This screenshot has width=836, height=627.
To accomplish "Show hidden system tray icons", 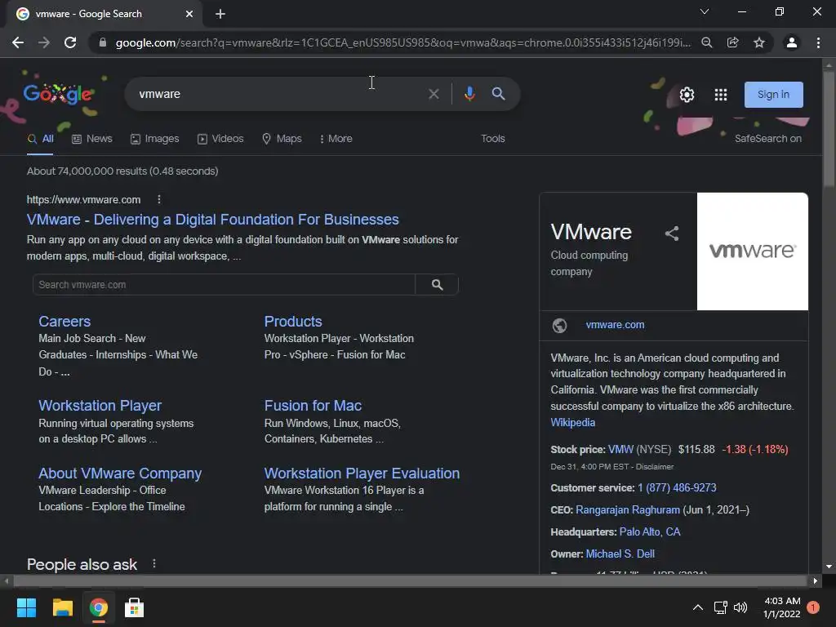I will pos(697,607).
